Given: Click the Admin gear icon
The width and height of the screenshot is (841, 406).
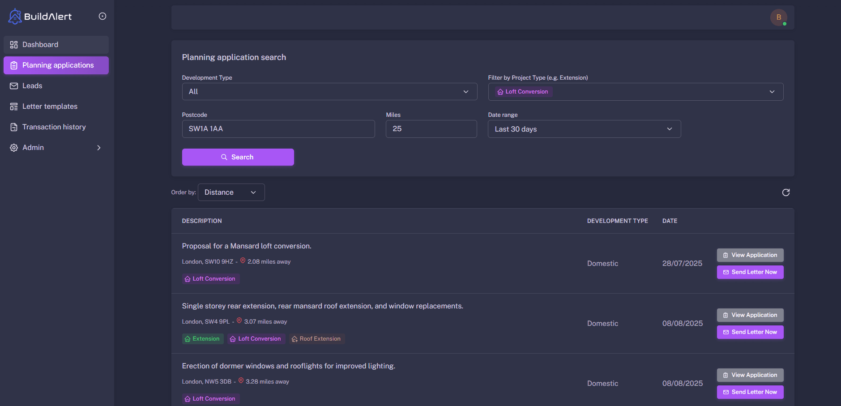Looking at the screenshot, I should pos(14,148).
